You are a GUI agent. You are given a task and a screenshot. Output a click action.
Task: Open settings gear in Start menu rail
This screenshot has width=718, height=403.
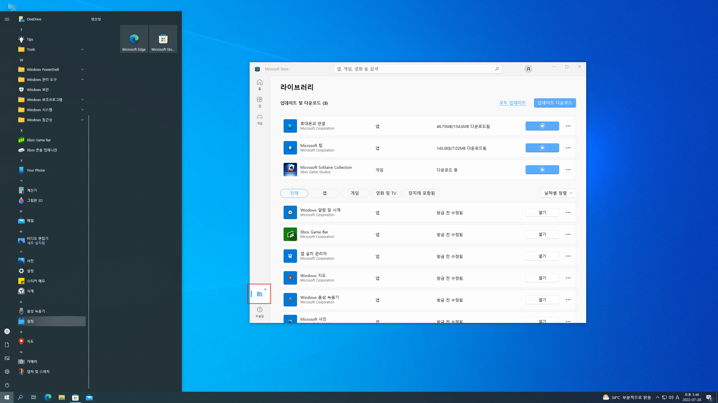click(7, 371)
